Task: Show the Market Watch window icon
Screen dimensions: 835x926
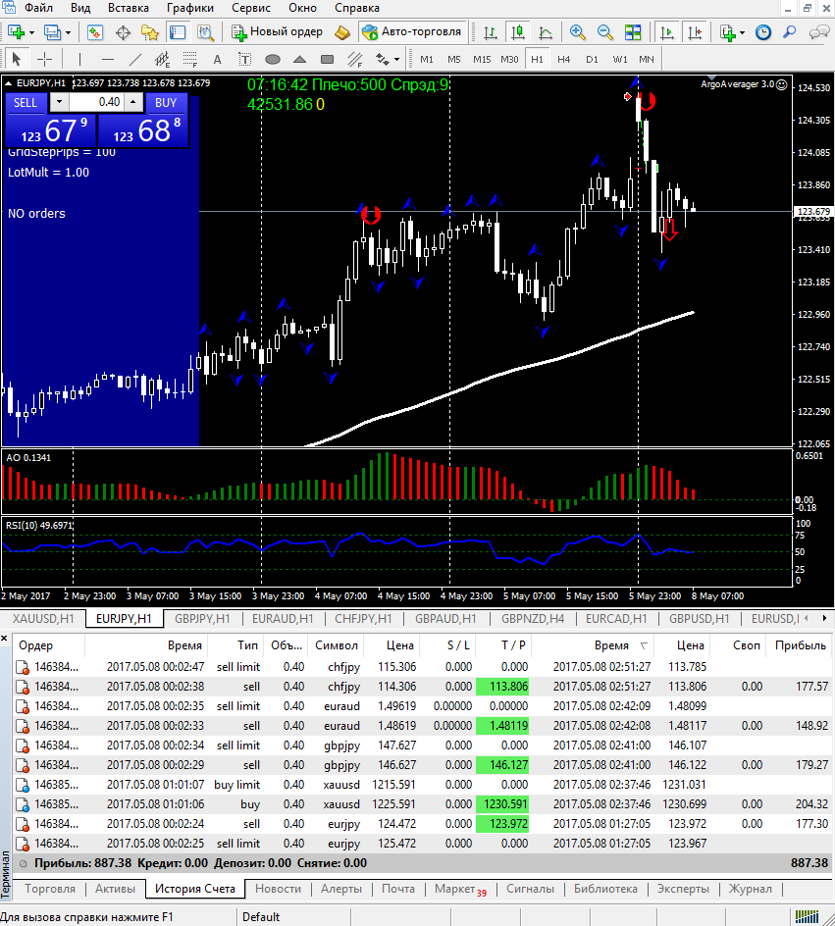Action: [94, 32]
